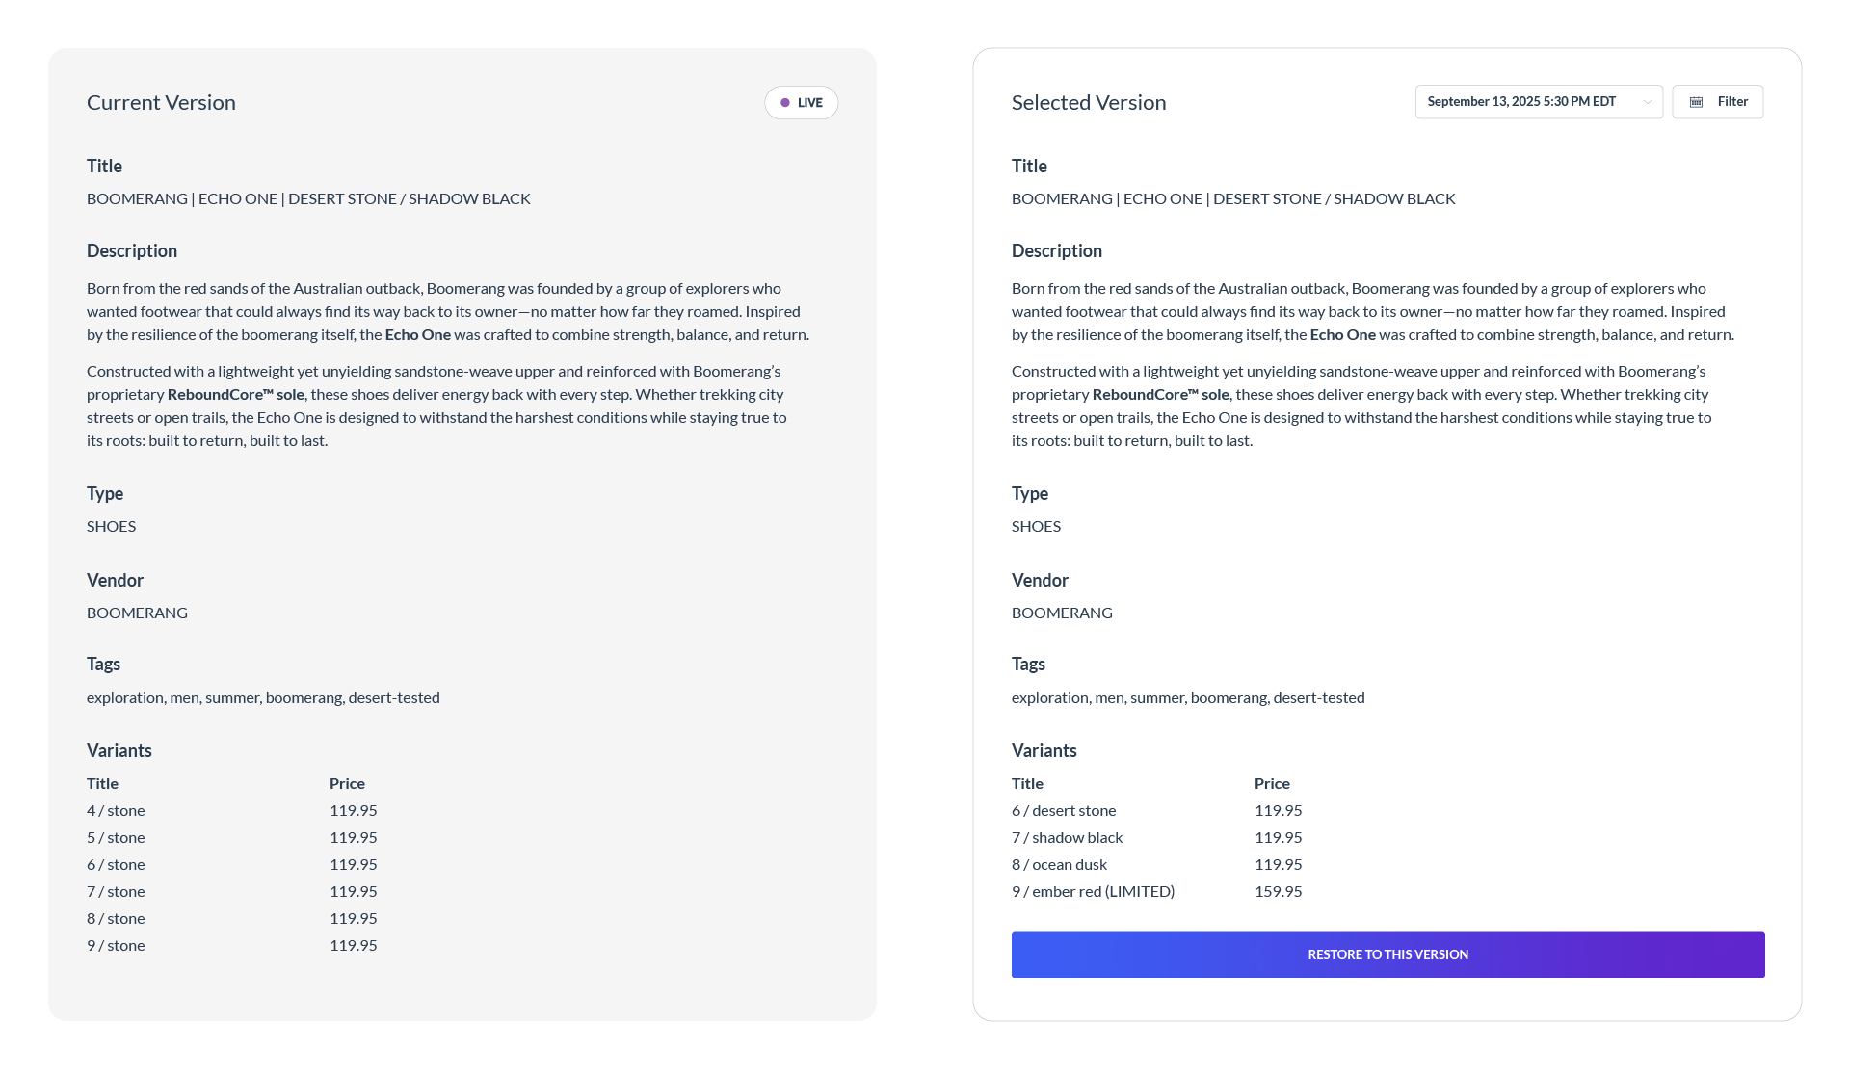Select the 9 / stone variant row
This screenshot has height=1069, width=1850.
click(x=116, y=946)
